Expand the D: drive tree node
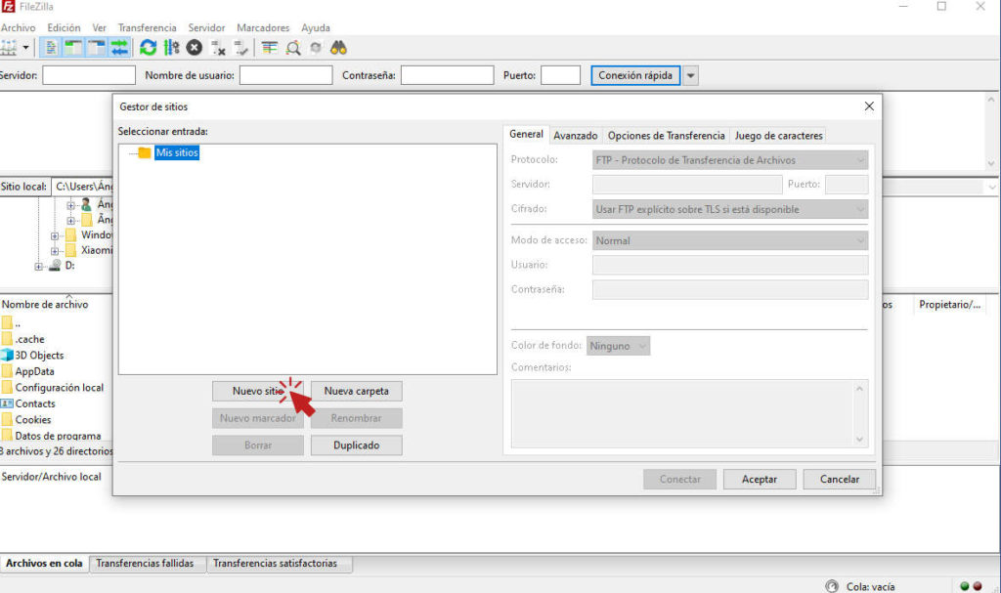Image resolution: width=1001 pixels, height=593 pixels. pos(39,266)
